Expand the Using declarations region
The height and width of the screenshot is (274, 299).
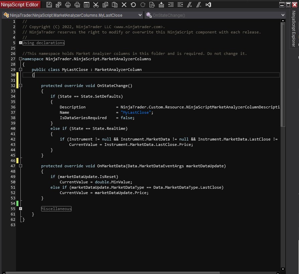pos(21,43)
